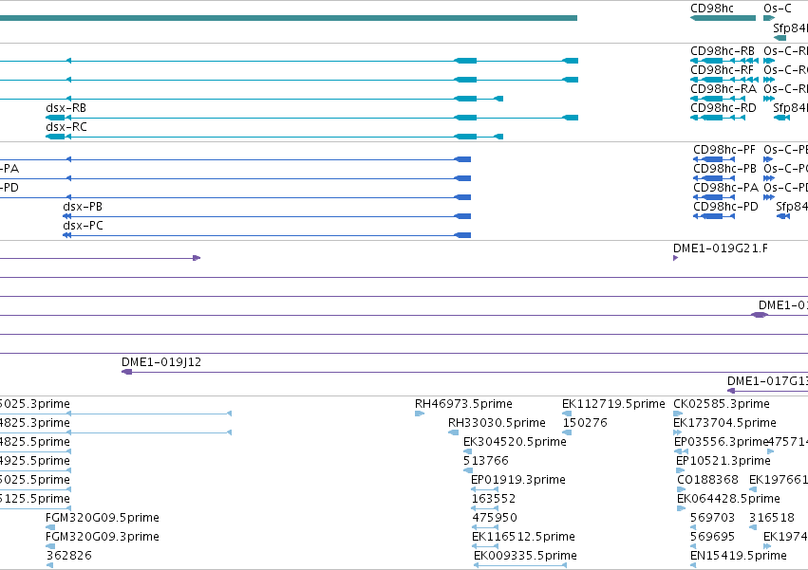
Task: Open protein CD98hc-PB
Action: tap(724, 169)
